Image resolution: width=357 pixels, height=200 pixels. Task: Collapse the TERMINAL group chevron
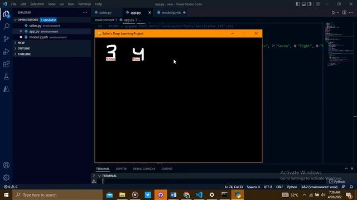[99, 176]
